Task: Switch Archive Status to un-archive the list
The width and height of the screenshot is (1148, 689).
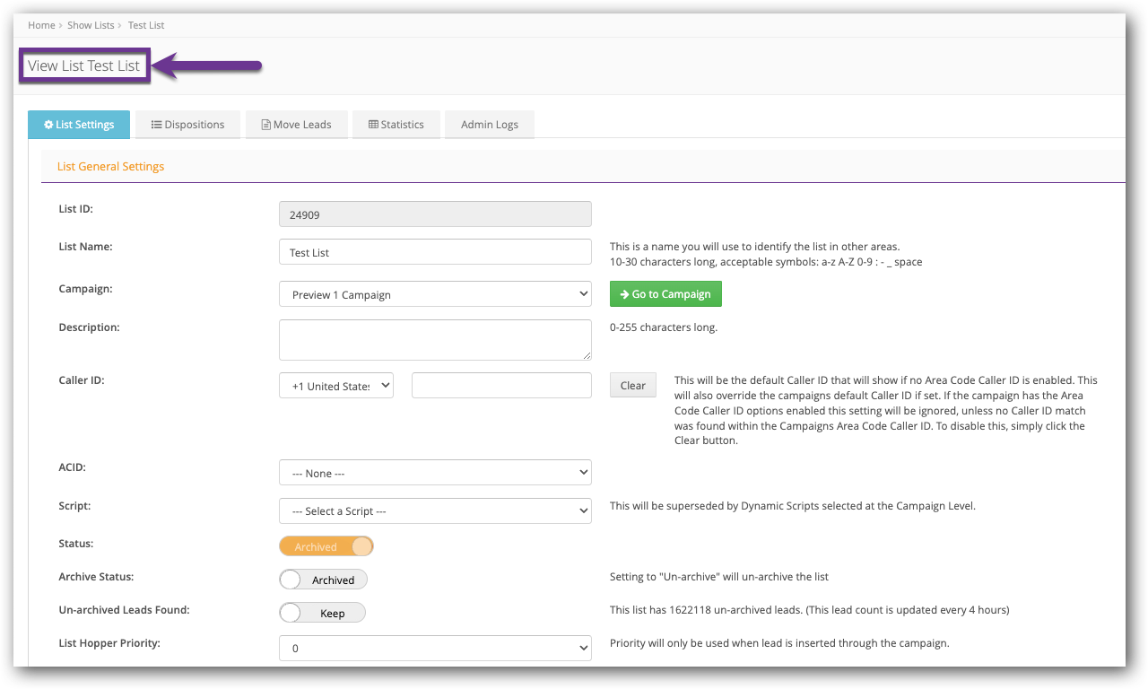Action: 323,579
